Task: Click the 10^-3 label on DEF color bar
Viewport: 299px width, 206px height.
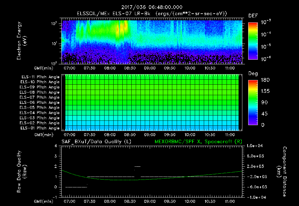Action: [x=266, y=22]
